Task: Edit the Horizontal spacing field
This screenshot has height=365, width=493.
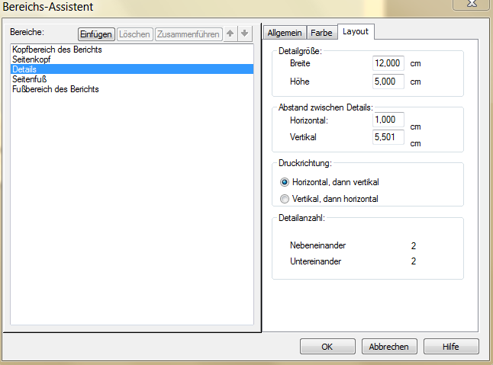Action: coord(388,120)
